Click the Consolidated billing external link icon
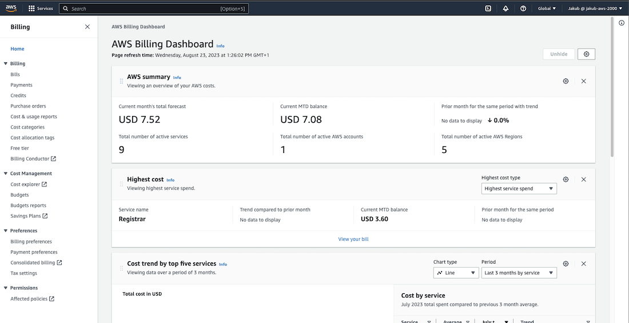This screenshot has width=629, height=323. pyautogui.click(x=59, y=262)
